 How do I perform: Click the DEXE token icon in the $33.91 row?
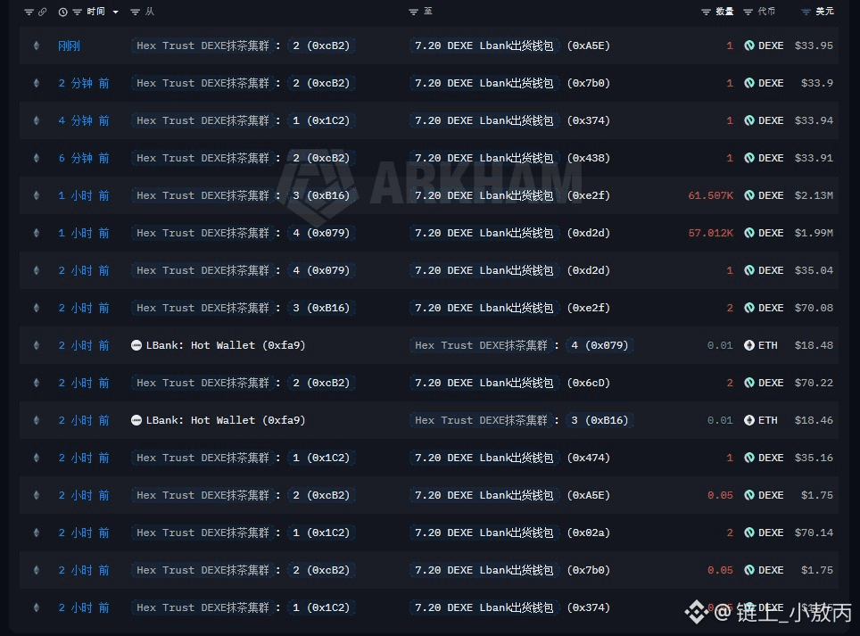(749, 159)
